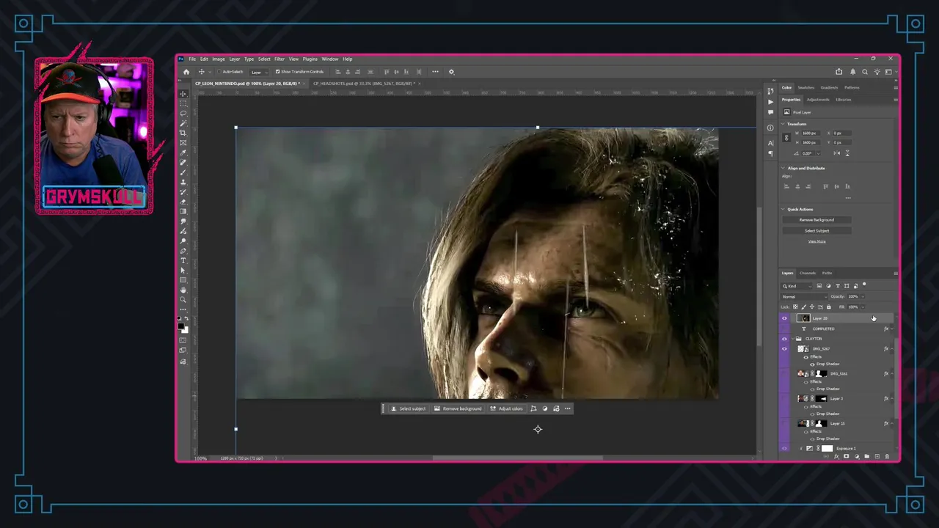Open the View More link

817,241
